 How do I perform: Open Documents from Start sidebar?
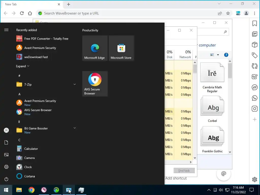(6, 142)
